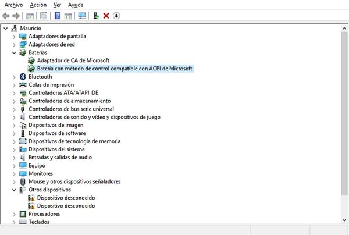Click the properties toolbar icon
Viewport: 349px width, 235px height.
[44, 16]
